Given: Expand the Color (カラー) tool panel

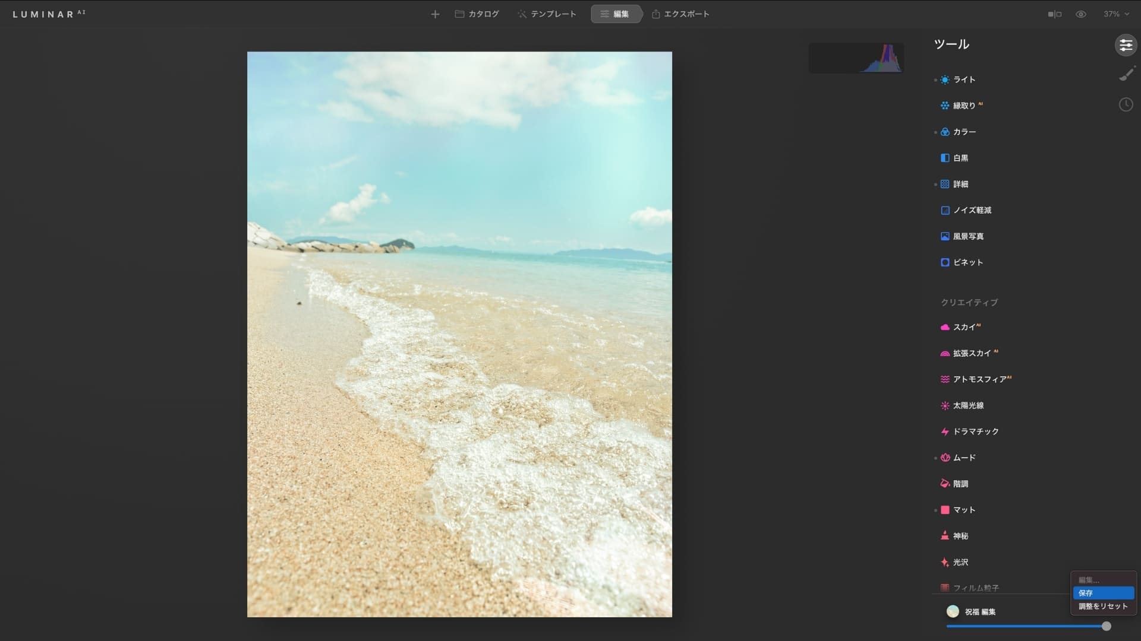Looking at the screenshot, I should (x=964, y=132).
